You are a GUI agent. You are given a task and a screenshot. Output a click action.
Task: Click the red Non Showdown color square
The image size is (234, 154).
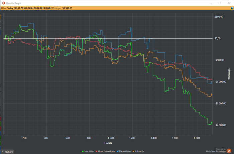(x=96, y=151)
